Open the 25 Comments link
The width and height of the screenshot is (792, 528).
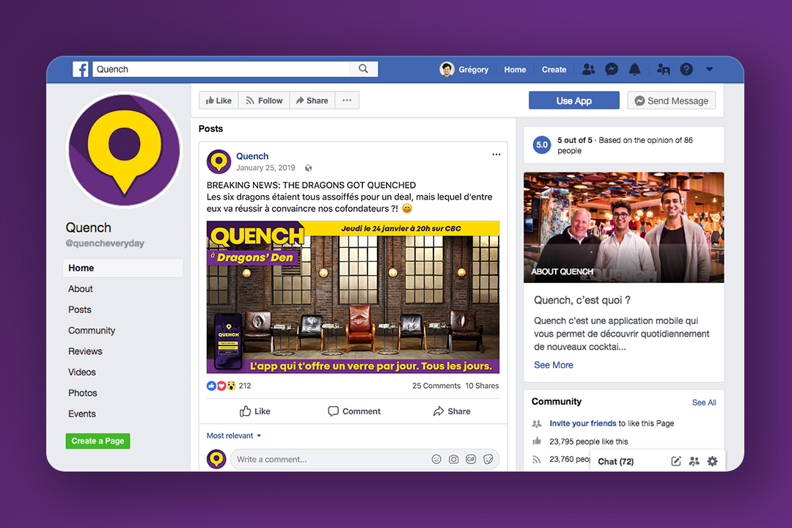436,386
